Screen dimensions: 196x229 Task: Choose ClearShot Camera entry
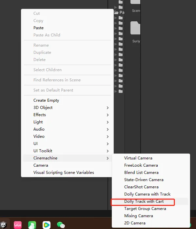click(x=151, y=187)
